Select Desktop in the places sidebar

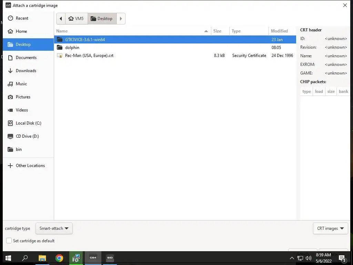click(28, 45)
